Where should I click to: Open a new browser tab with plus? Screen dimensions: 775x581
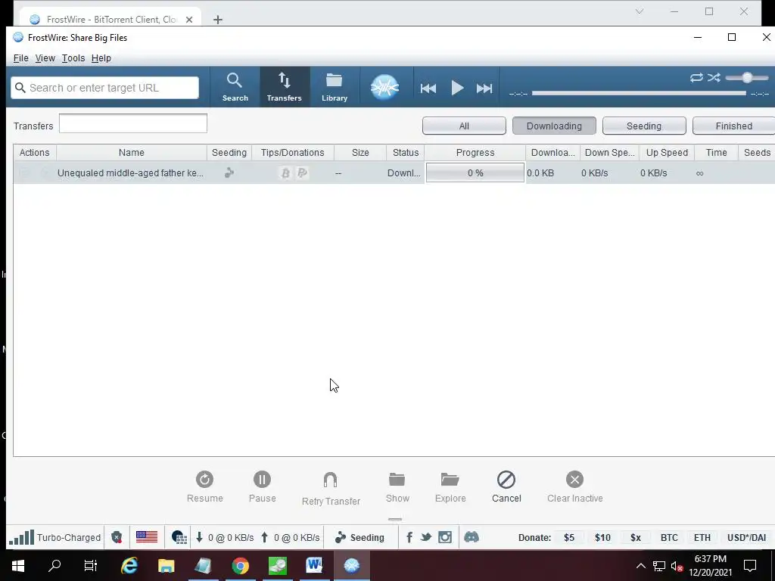pyautogui.click(x=218, y=20)
